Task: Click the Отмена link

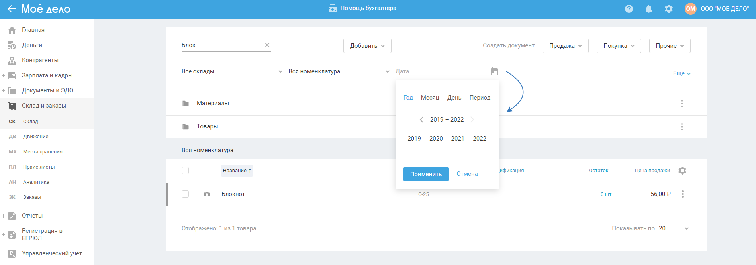Action: pyautogui.click(x=467, y=174)
